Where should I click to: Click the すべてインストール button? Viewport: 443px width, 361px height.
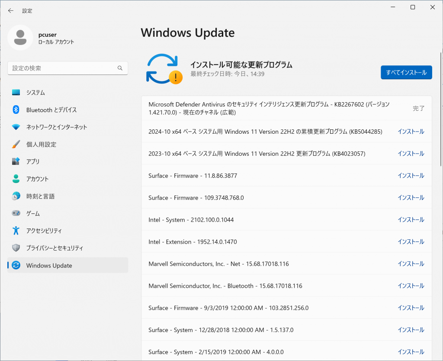[x=406, y=72]
